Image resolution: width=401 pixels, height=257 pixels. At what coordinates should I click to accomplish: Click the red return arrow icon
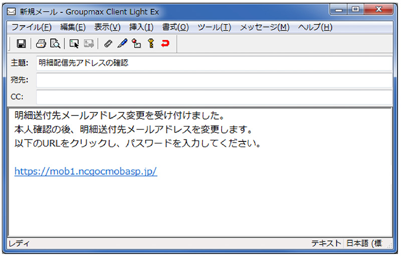(x=165, y=43)
